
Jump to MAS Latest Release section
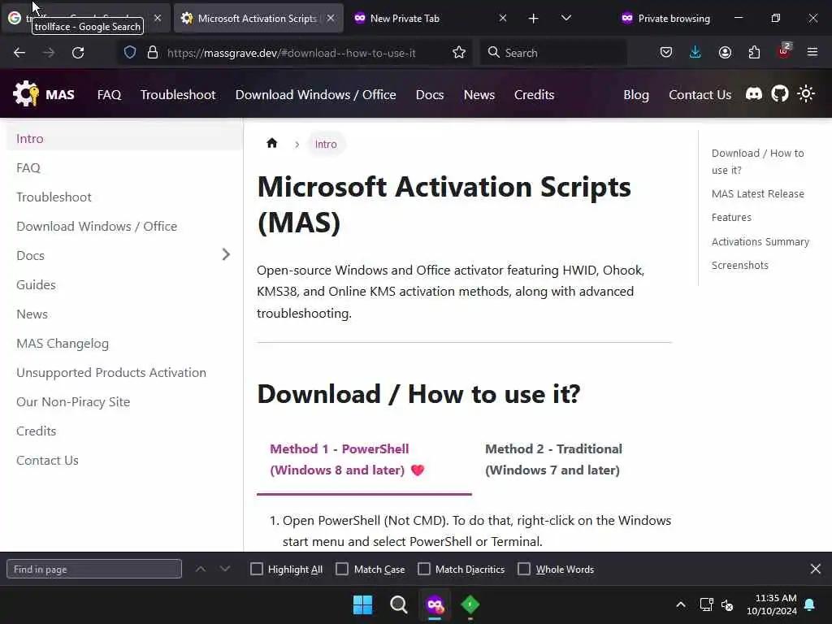tap(758, 193)
